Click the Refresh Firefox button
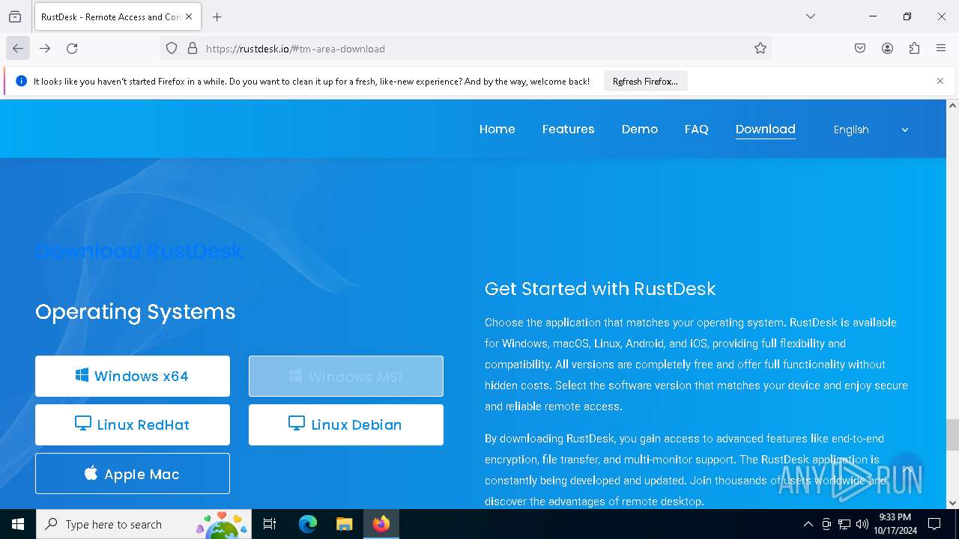This screenshot has width=959, height=539. [x=645, y=81]
